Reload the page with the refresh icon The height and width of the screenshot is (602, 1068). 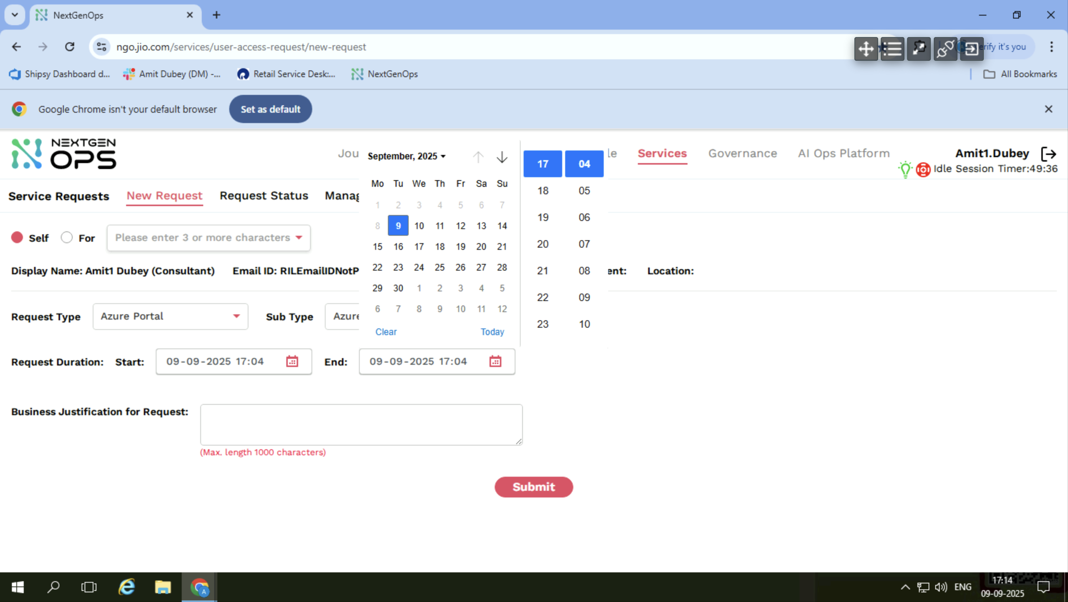pos(70,47)
